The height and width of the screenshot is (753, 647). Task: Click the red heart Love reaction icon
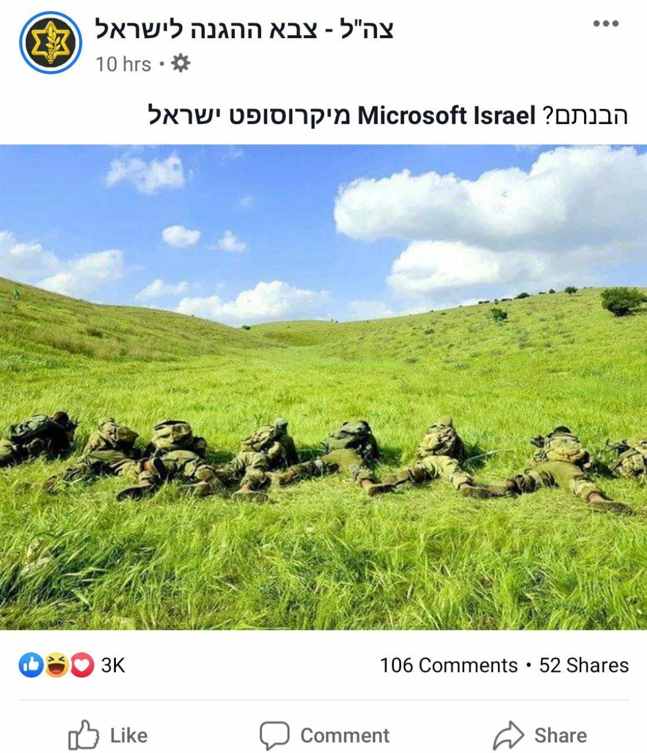tap(82, 665)
